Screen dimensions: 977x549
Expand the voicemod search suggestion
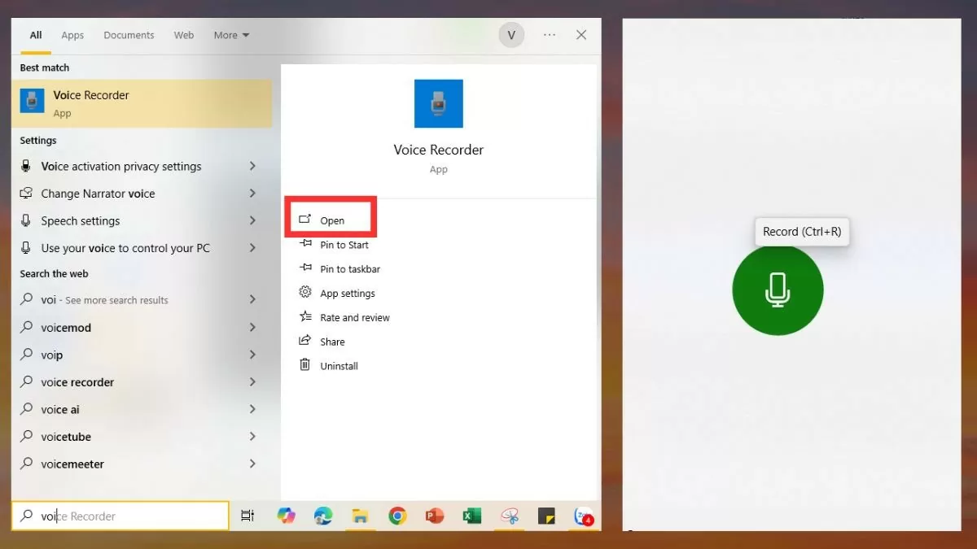(x=252, y=327)
